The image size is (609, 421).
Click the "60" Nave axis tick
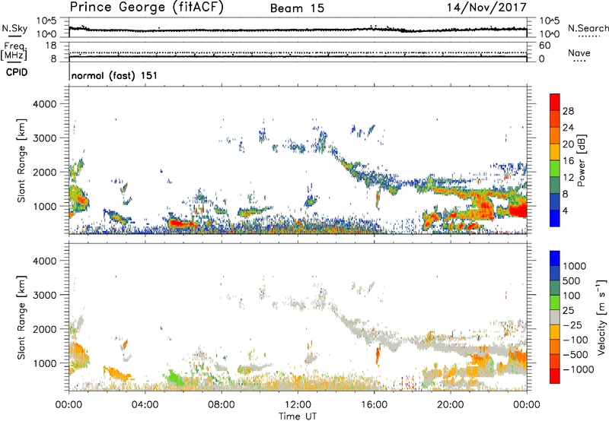point(544,46)
